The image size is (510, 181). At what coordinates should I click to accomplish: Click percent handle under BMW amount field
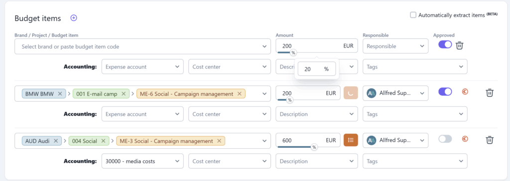(289, 100)
